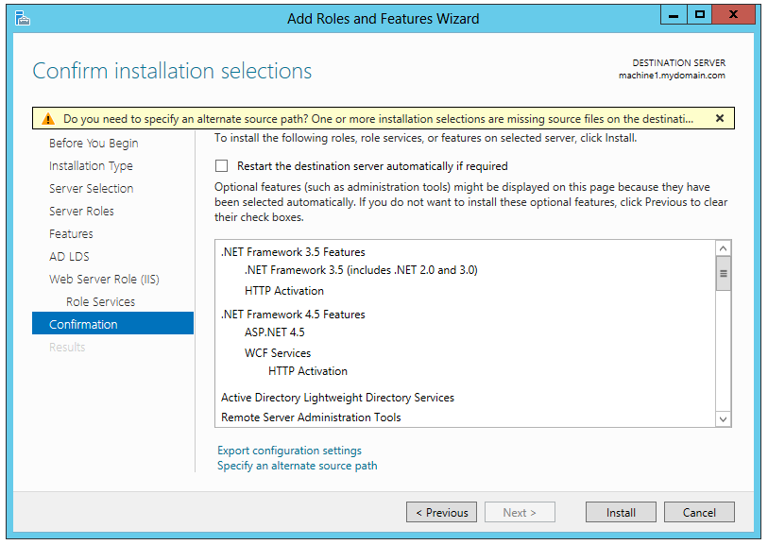Cancel the wizard
This screenshot has height=545, width=768.
pyautogui.click(x=699, y=513)
